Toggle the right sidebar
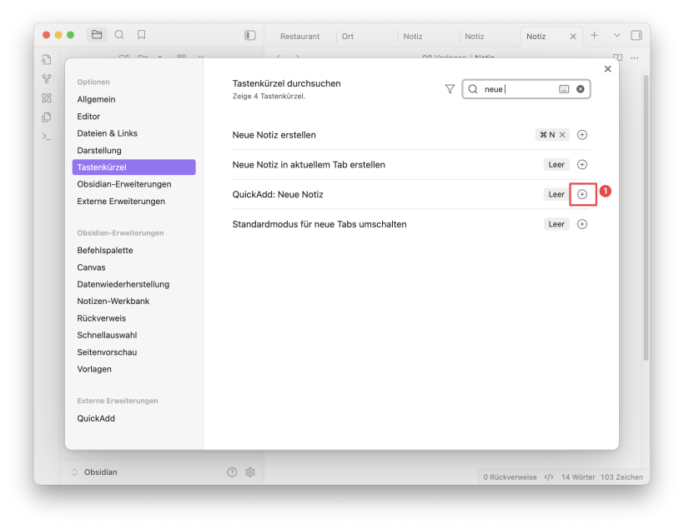Viewport: 684px width, 529px height. pyautogui.click(x=636, y=36)
